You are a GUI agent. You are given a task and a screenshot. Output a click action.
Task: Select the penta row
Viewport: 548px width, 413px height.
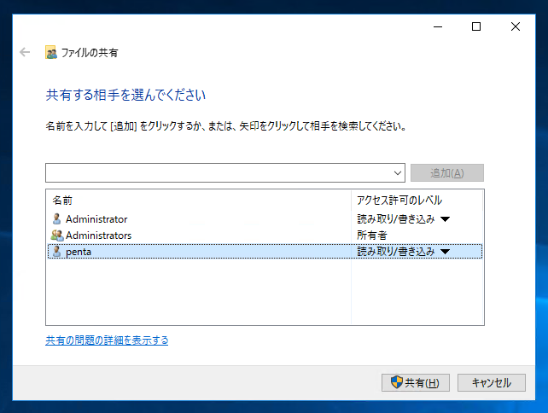click(x=265, y=252)
